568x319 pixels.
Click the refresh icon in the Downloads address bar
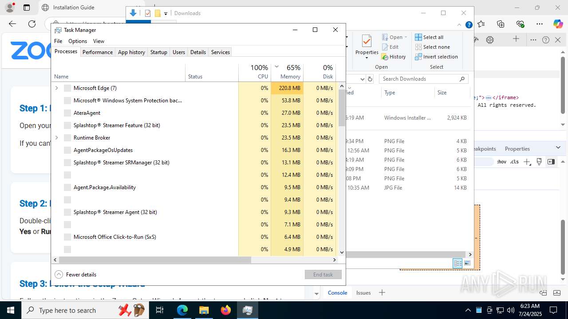[x=370, y=79]
